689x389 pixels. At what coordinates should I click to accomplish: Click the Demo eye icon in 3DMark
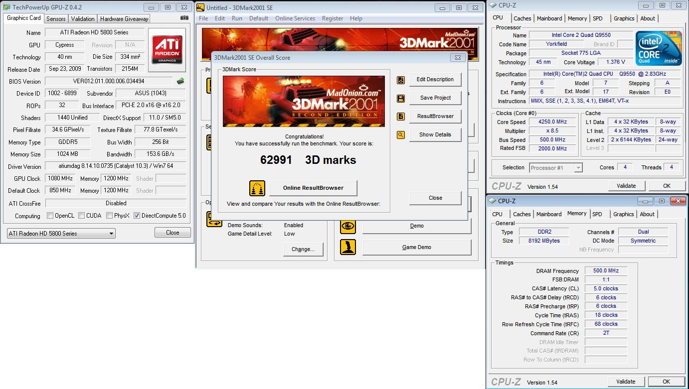pyautogui.click(x=348, y=226)
